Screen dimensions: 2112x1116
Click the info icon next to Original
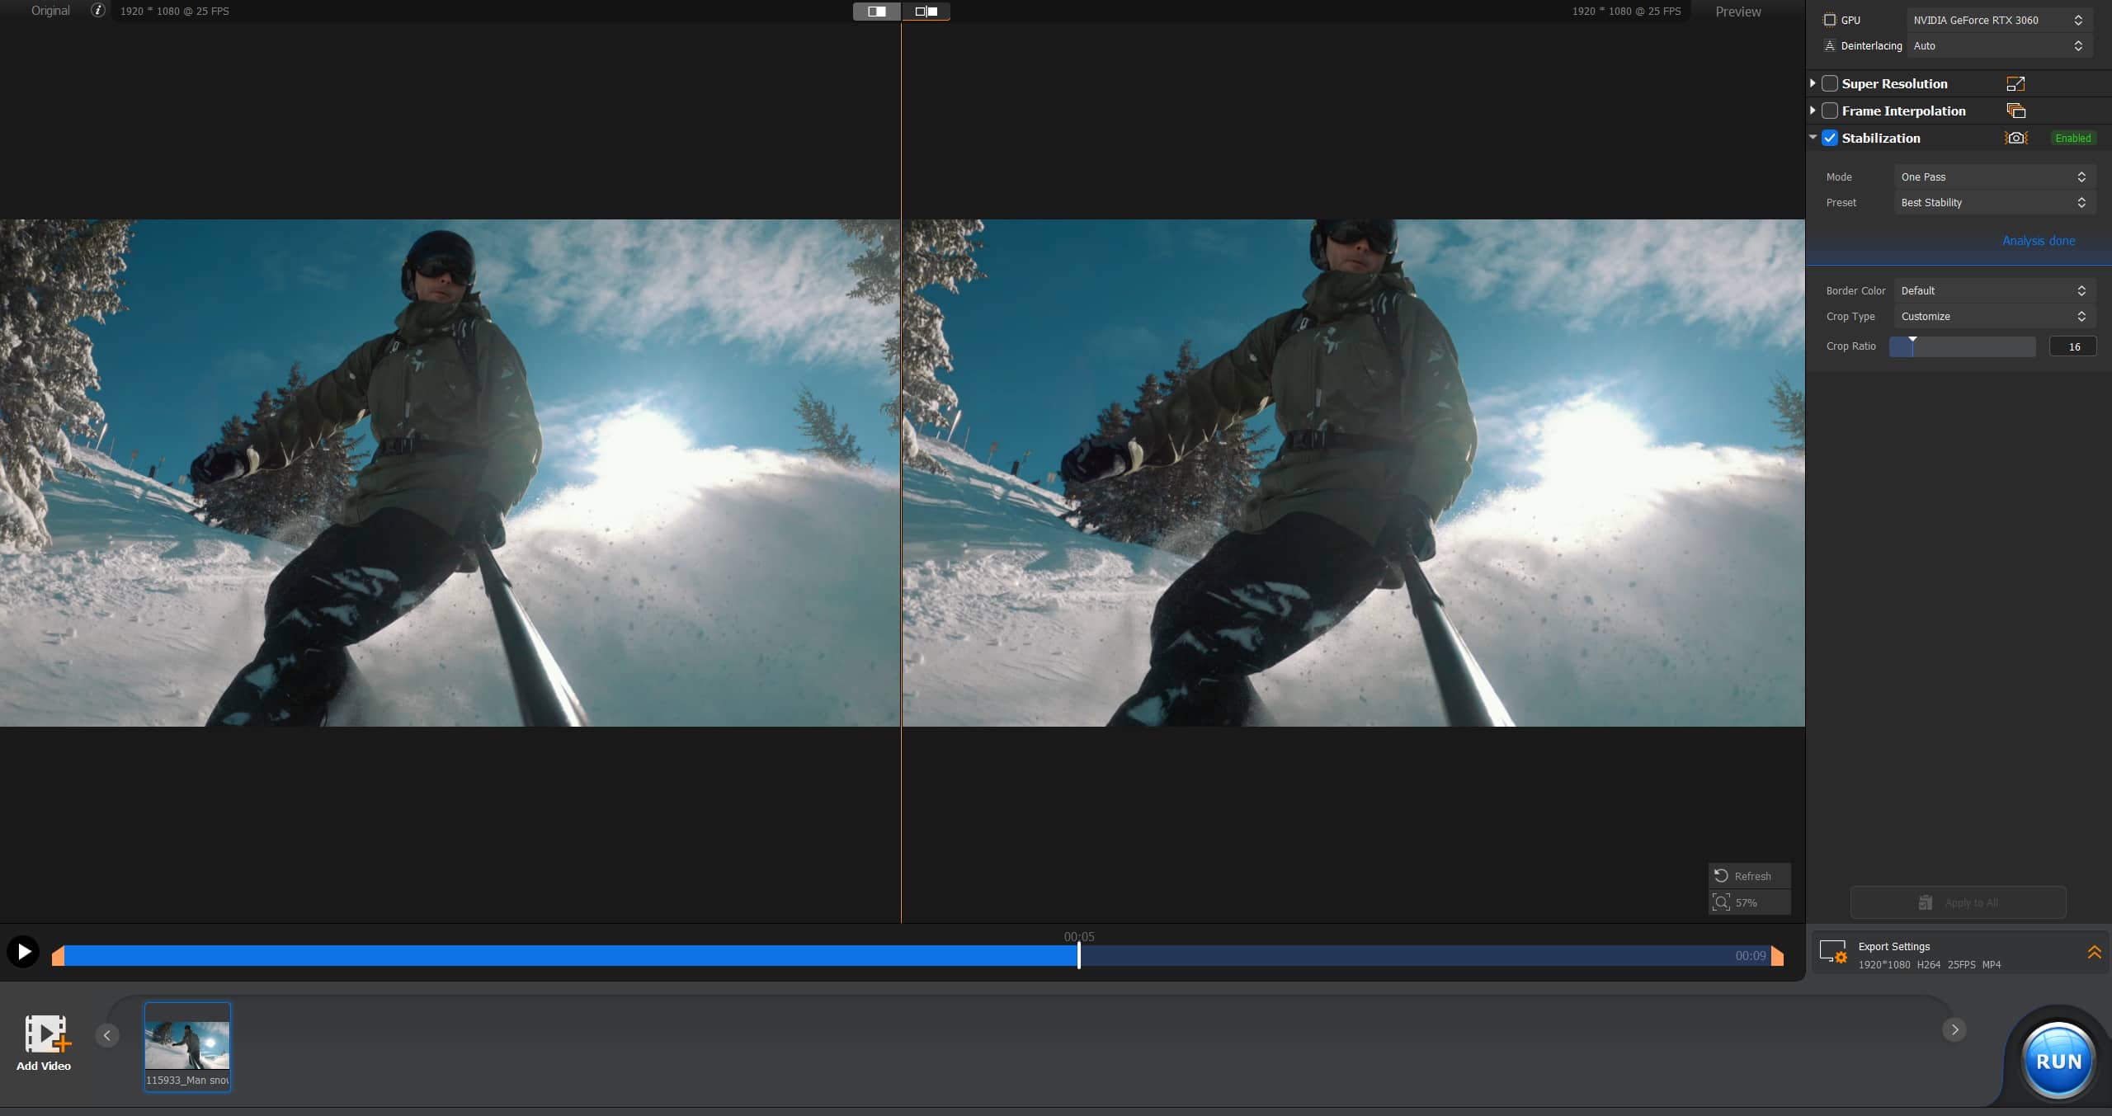tap(98, 11)
